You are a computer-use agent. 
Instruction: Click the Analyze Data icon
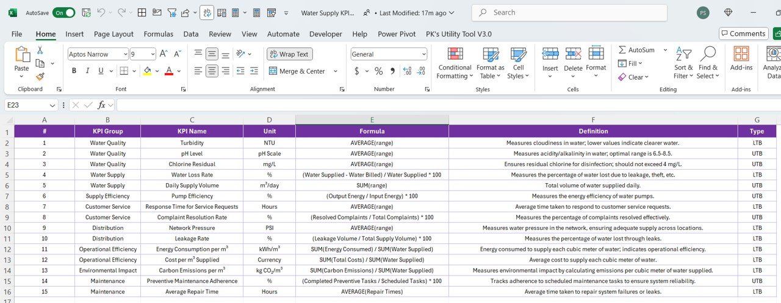pos(772,54)
